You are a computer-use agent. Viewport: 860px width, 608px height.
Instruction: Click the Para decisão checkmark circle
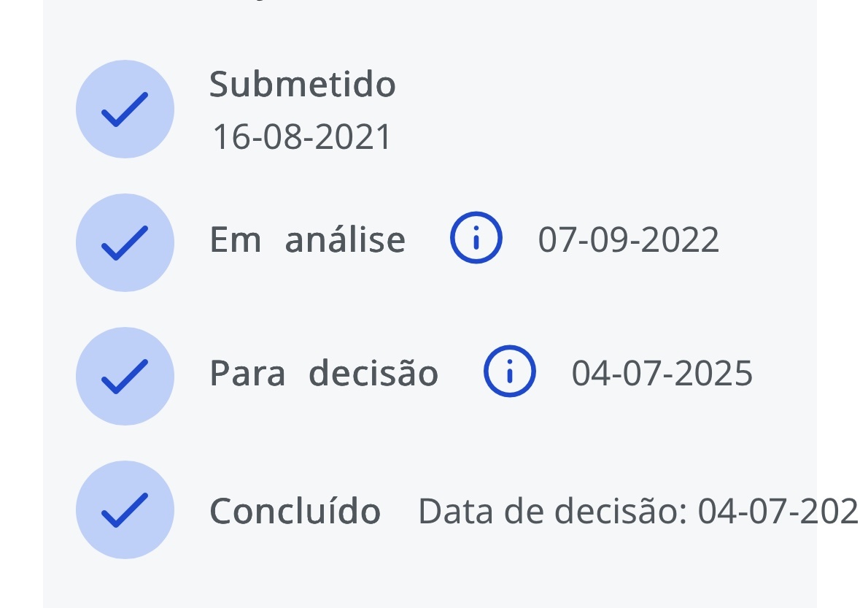pyautogui.click(x=125, y=376)
